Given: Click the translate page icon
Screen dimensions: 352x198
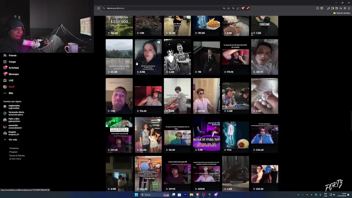Looking at the screenshot, I should pyautogui.click(x=233, y=8).
